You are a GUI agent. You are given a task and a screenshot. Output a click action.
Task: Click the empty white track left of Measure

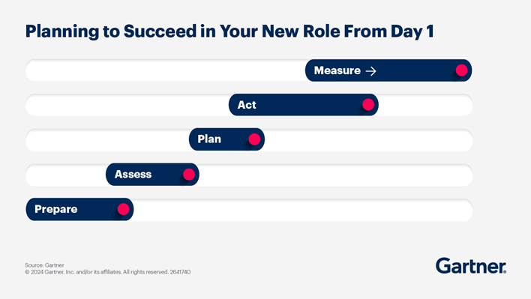tap(165, 70)
